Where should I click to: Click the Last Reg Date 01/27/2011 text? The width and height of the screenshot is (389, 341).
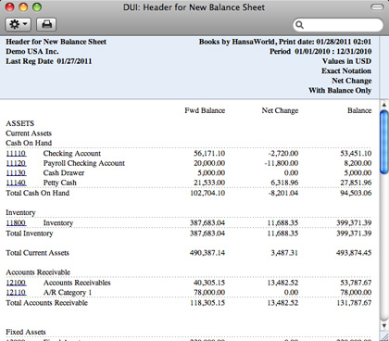point(49,61)
